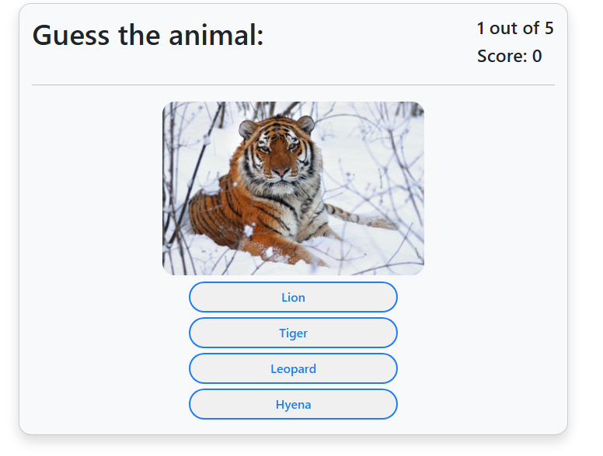
Task: Click the tiger's nose in the photo
Action: [281, 170]
